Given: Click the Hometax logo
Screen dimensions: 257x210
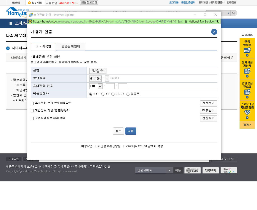Looking at the screenshot, I should coord(16,12).
